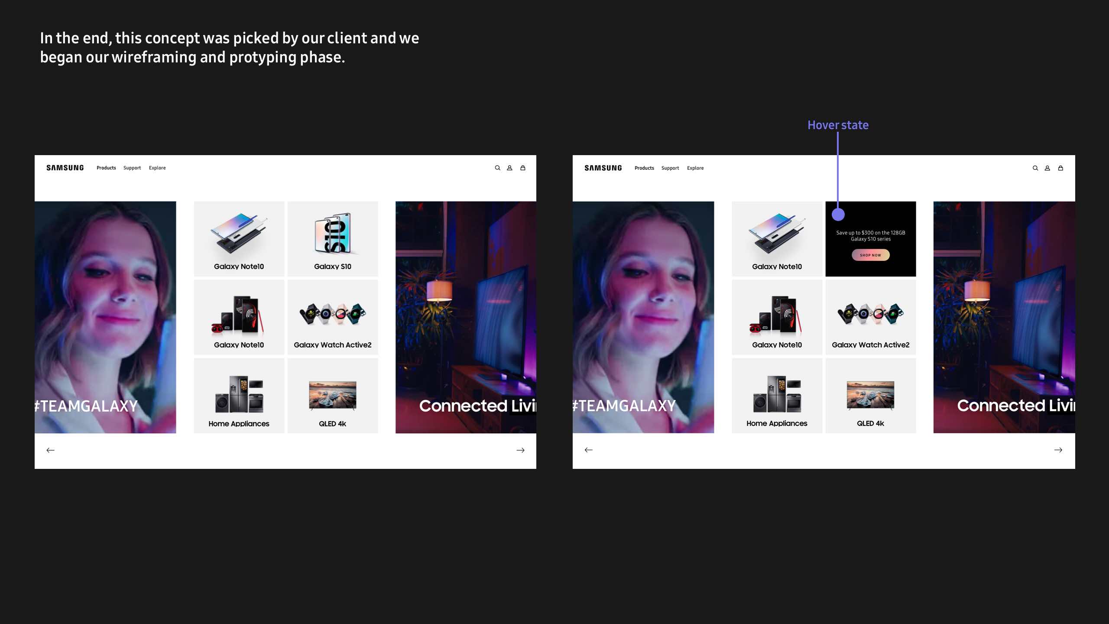Click the 'Hover state' label

pyautogui.click(x=838, y=125)
